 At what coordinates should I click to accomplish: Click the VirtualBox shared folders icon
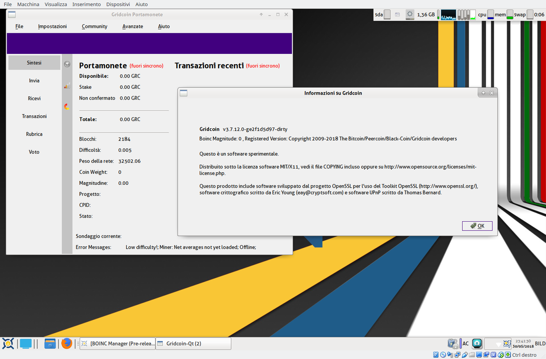tap(472, 355)
